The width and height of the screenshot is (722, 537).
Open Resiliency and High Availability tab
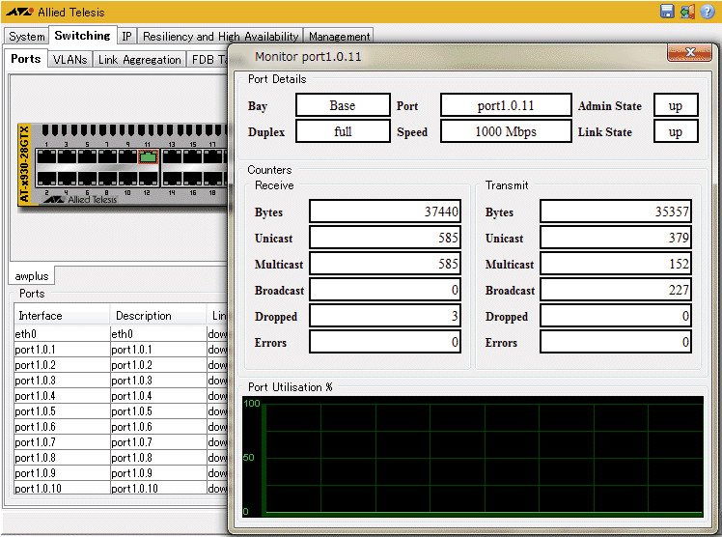coord(220,37)
